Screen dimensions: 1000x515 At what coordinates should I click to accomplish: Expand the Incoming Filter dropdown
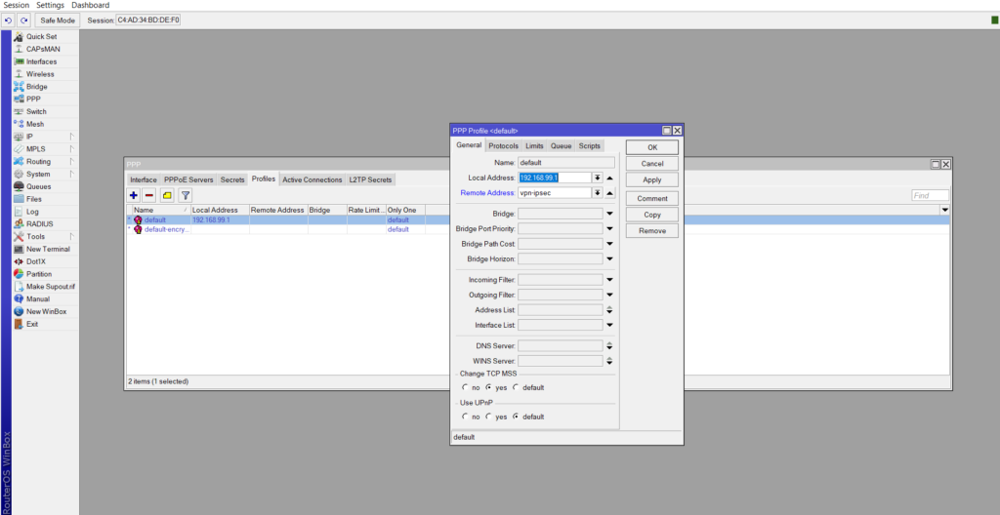609,280
